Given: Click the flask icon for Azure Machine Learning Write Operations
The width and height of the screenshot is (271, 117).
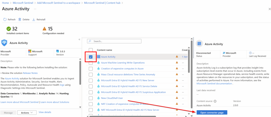Looking at the screenshot, I should (x=99, y=63).
